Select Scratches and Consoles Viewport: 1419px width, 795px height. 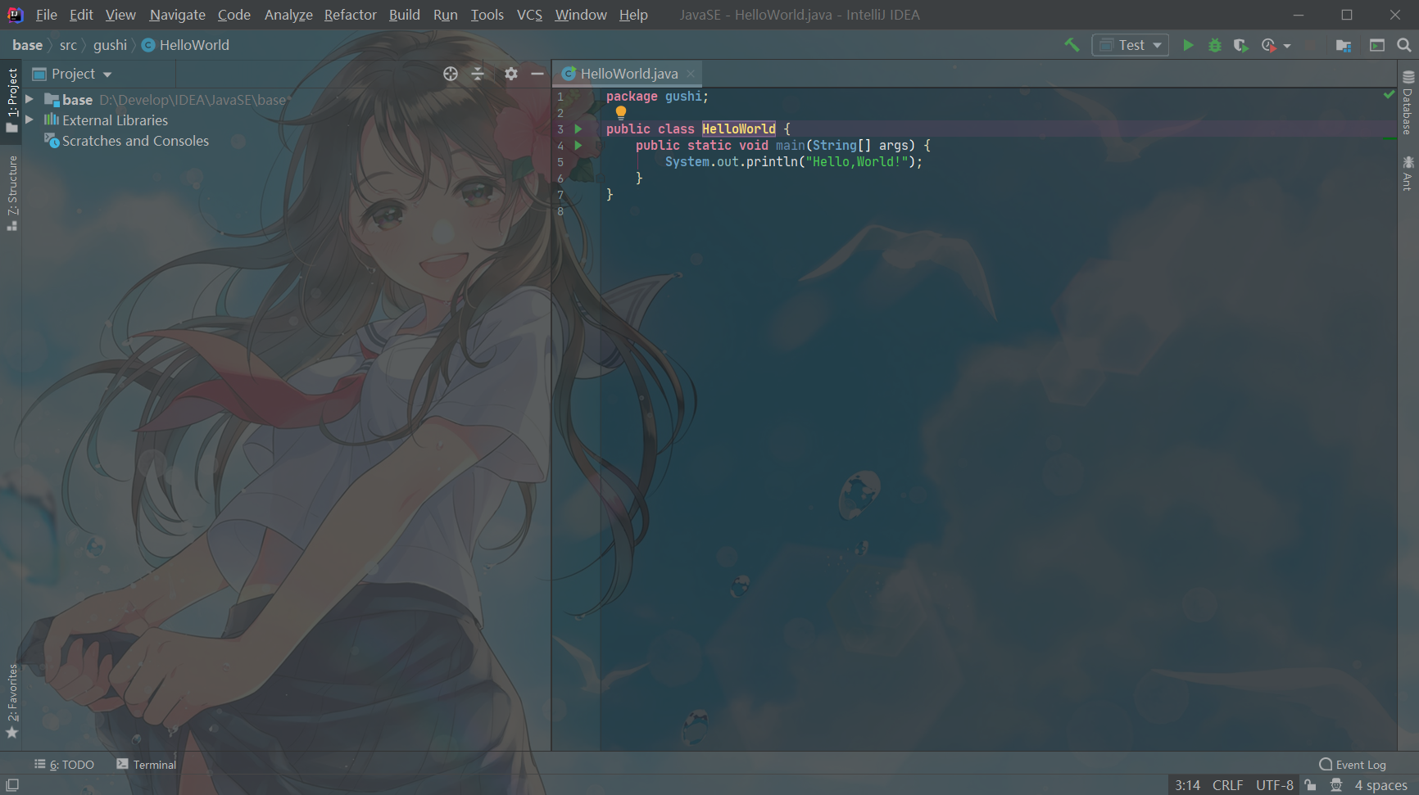coord(135,141)
